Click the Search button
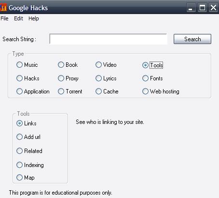The width and height of the screenshot is (219, 198). coord(192,39)
